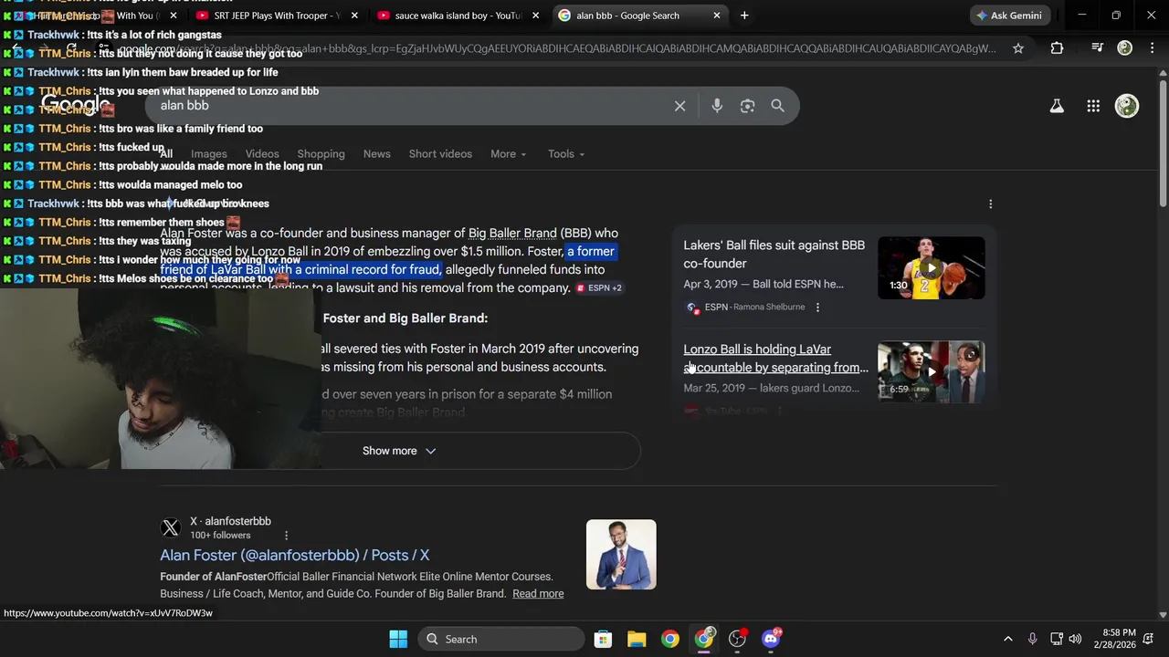Switch to the Images results tab
1169x657 pixels.
(x=208, y=154)
